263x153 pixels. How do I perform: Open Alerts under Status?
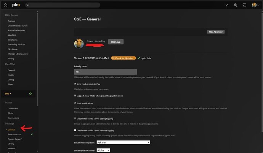(x=10, y=113)
